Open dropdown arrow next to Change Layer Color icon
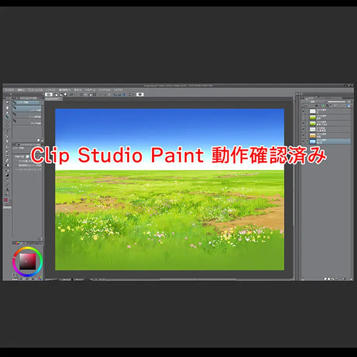 352,106
